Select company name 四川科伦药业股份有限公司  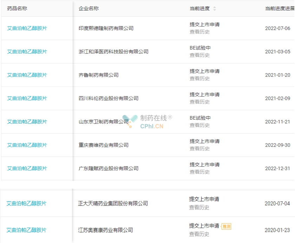[109, 99]
